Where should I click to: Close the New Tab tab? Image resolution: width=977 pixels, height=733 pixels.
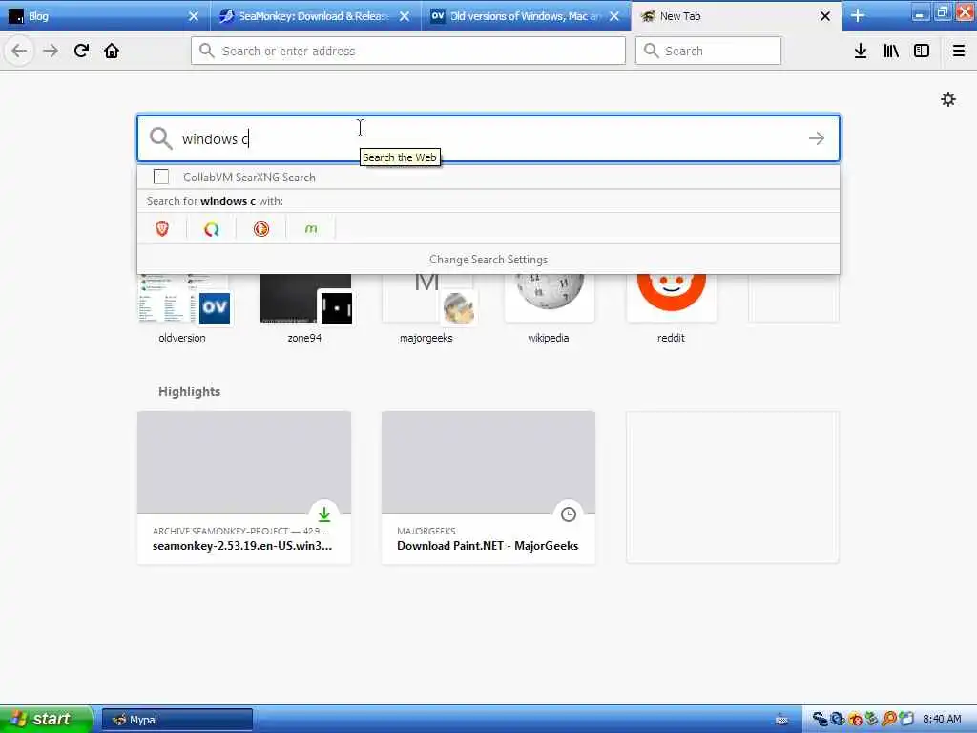(825, 16)
